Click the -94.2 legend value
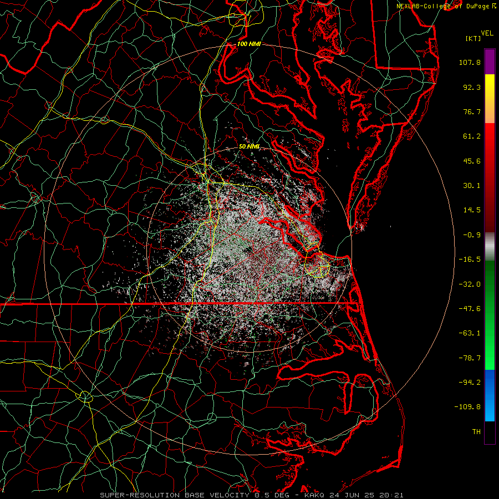Image resolution: width=499 pixels, height=499 pixels. 470,383
